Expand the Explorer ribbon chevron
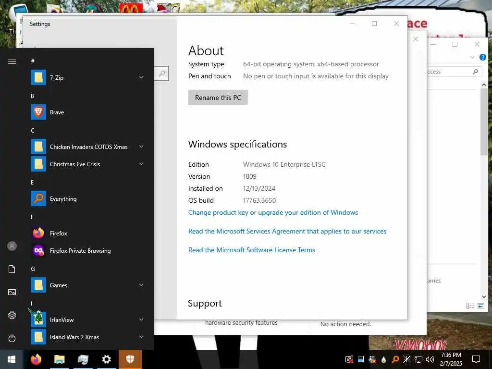Screen dimensions: 492x369 pyautogui.click(x=472, y=57)
